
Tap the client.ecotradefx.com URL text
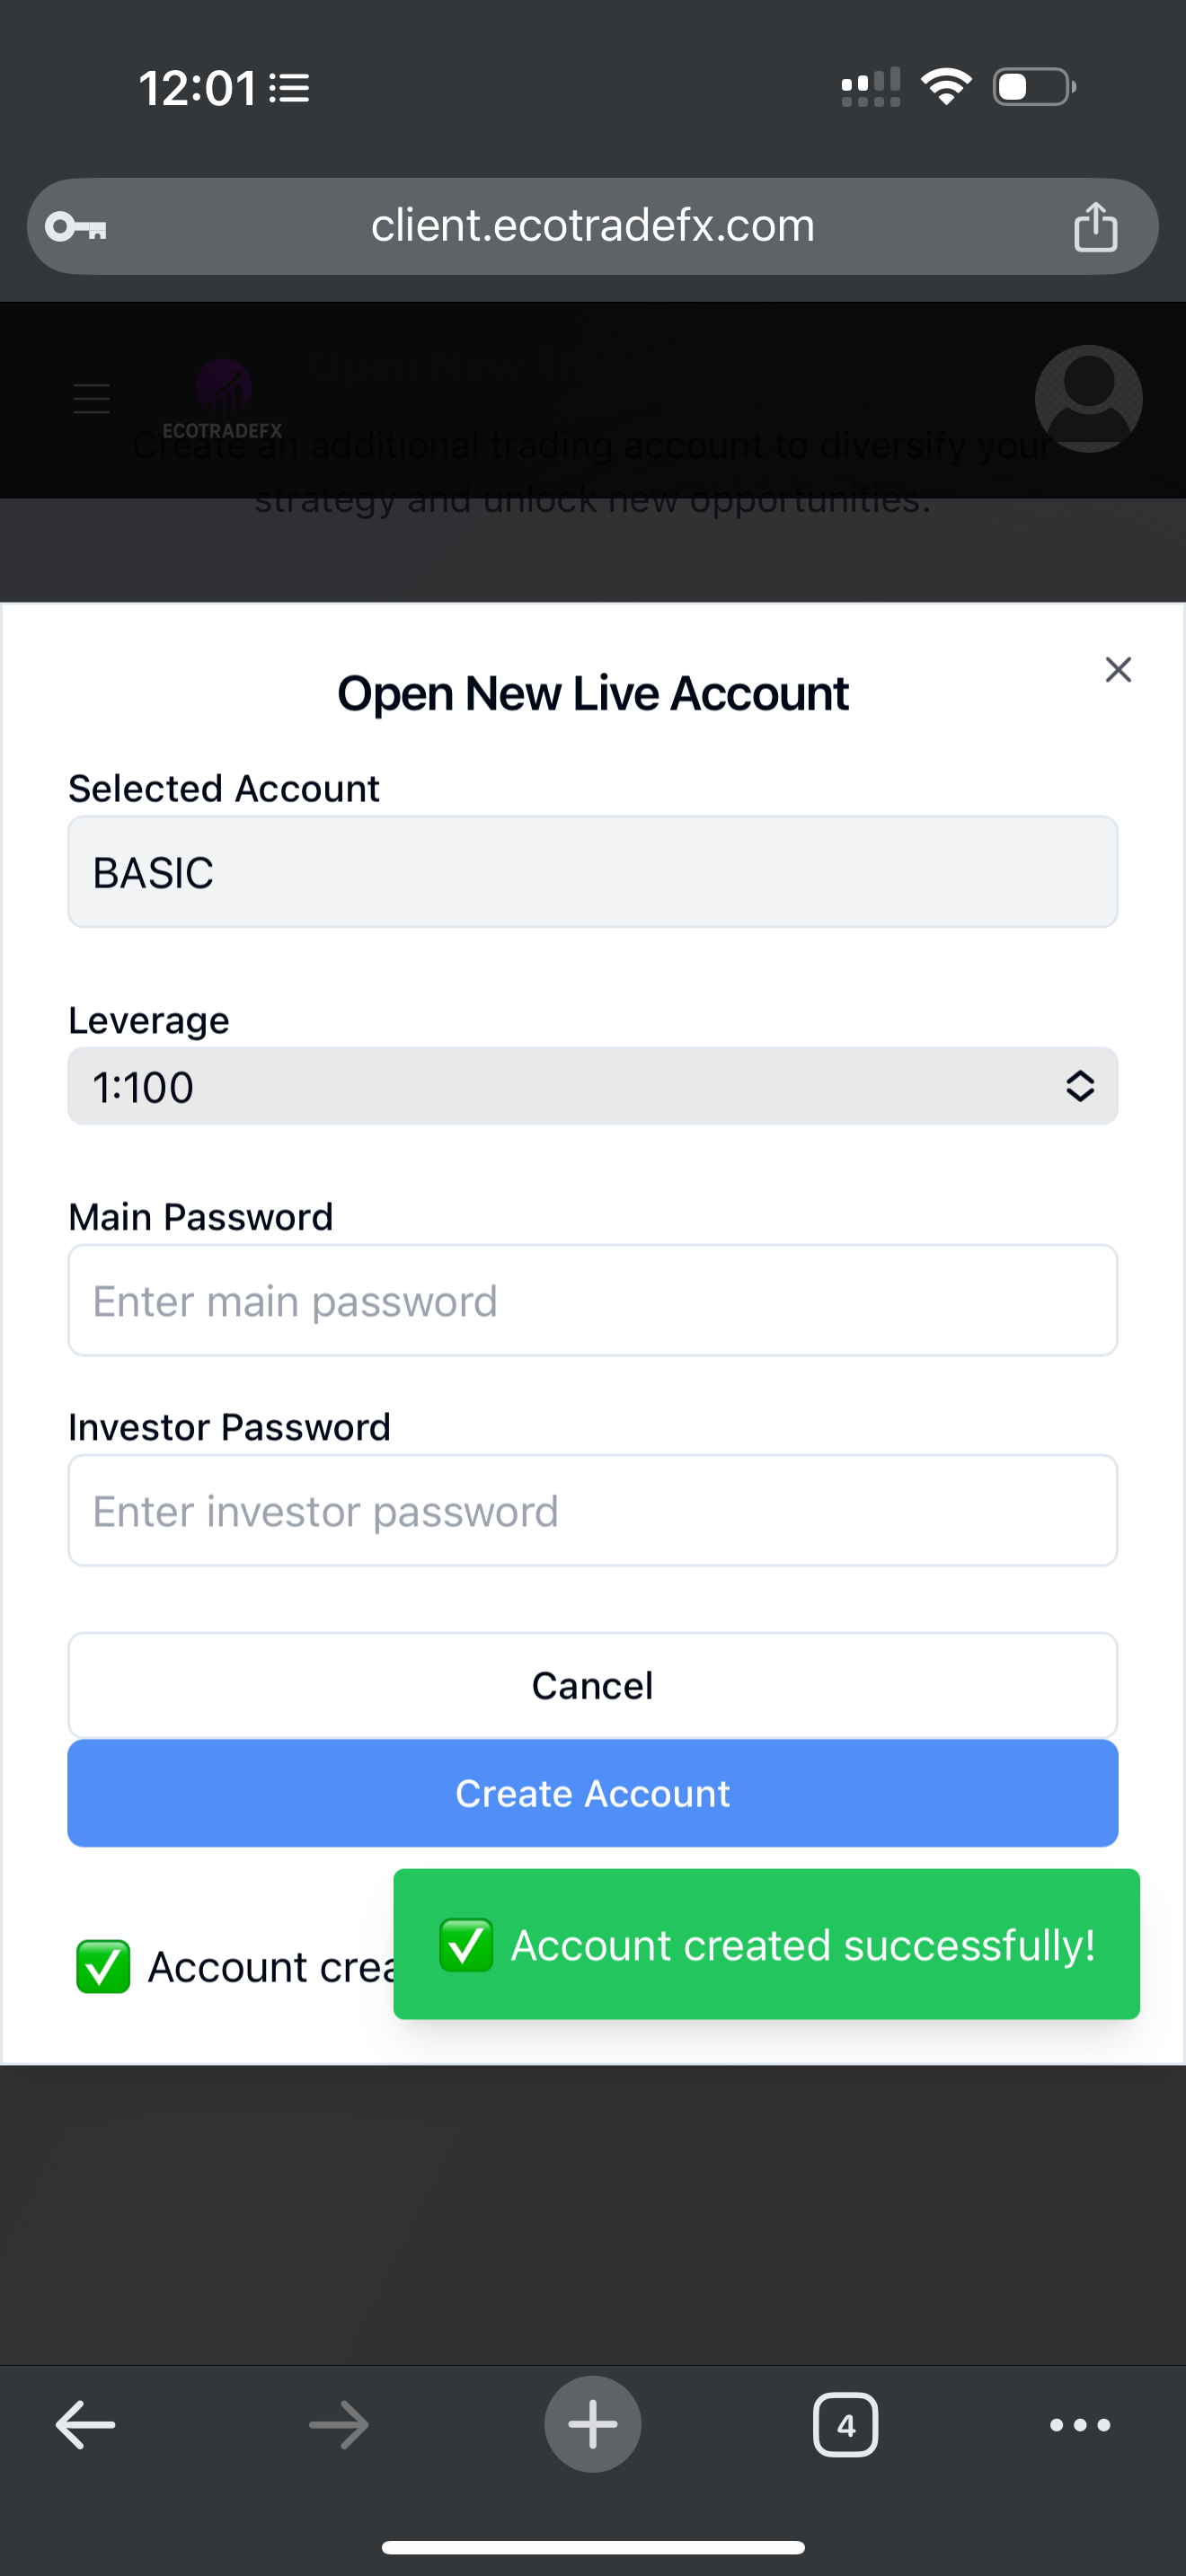[592, 226]
